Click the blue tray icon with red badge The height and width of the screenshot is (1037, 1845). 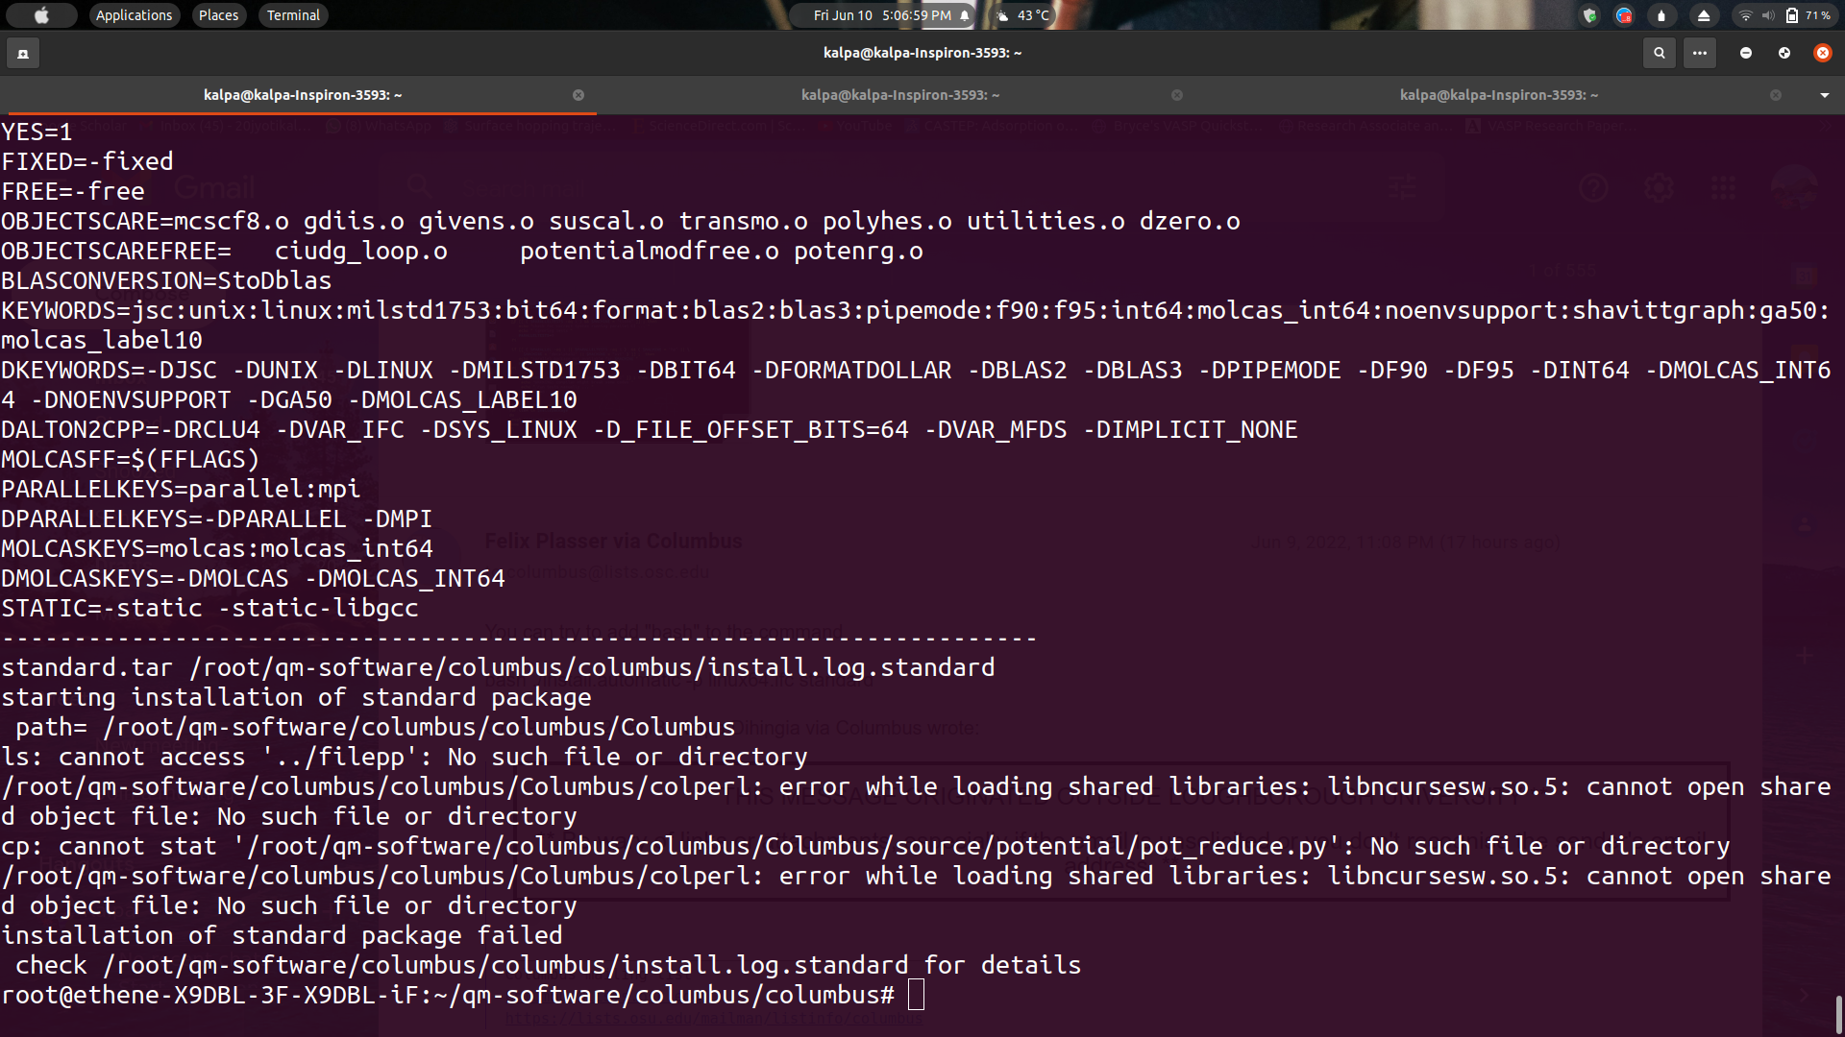[x=1624, y=15]
